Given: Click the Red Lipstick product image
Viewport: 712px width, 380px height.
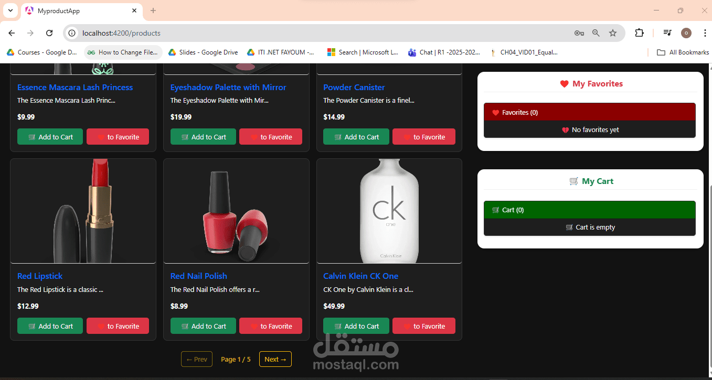Looking at the screenshot, I should click(83, 211).
